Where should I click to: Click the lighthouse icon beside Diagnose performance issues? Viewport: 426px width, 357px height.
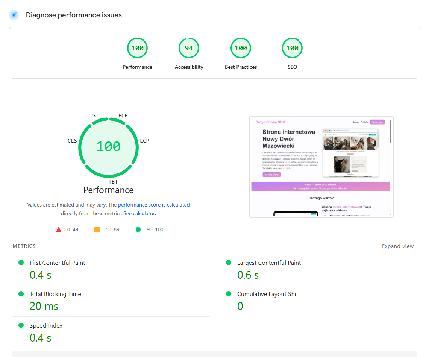click(x=14, y=15)
